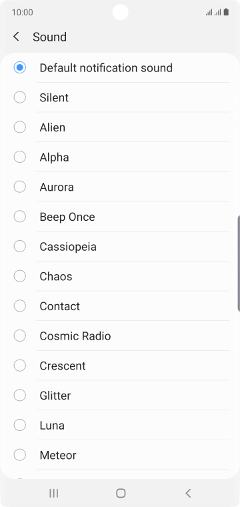The image size is (240, 507).
Task: Choose the Crescent radio button
Action: (x=20, y=366)
